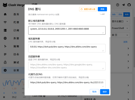Open second chevron row below 浏览
Viewport: 135px width, 100px height.
pyautogui.click(x=128, y=55)
